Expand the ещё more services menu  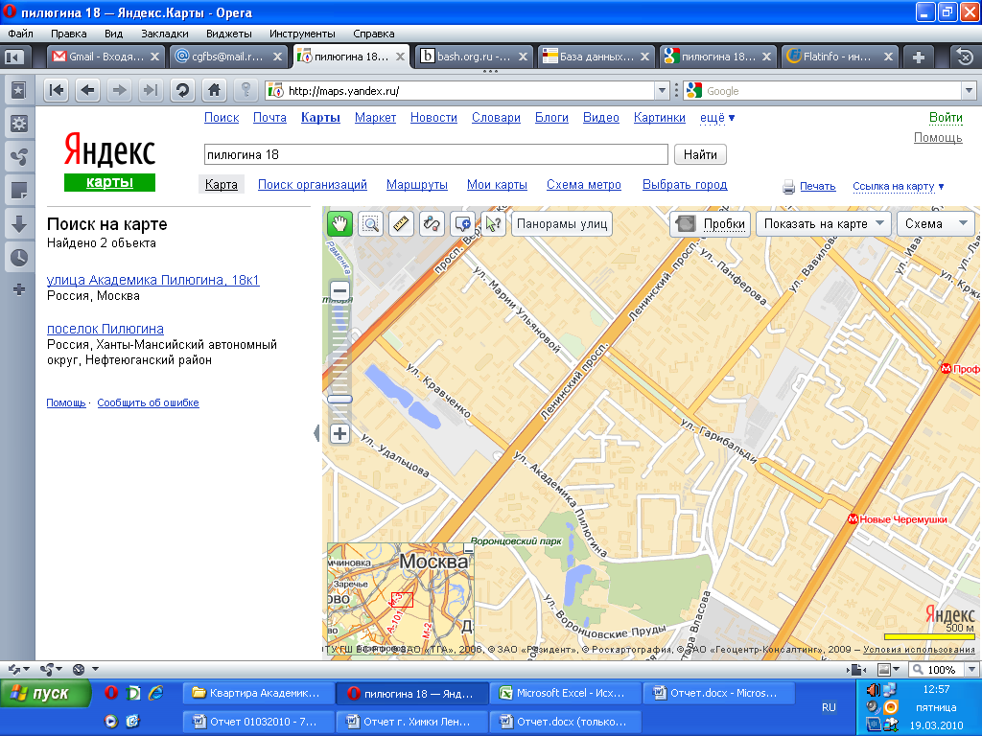click(x=718, y=118)
